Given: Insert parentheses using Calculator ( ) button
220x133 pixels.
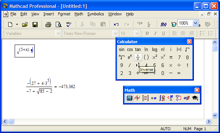Looking at the screenshot, I should pos(146,57).
